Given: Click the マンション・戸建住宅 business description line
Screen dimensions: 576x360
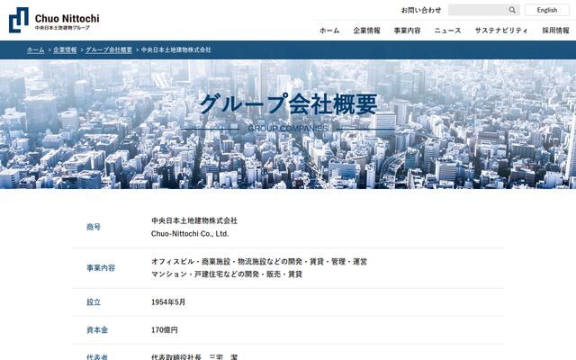Looking at the screenshot, I should (227, 274).
